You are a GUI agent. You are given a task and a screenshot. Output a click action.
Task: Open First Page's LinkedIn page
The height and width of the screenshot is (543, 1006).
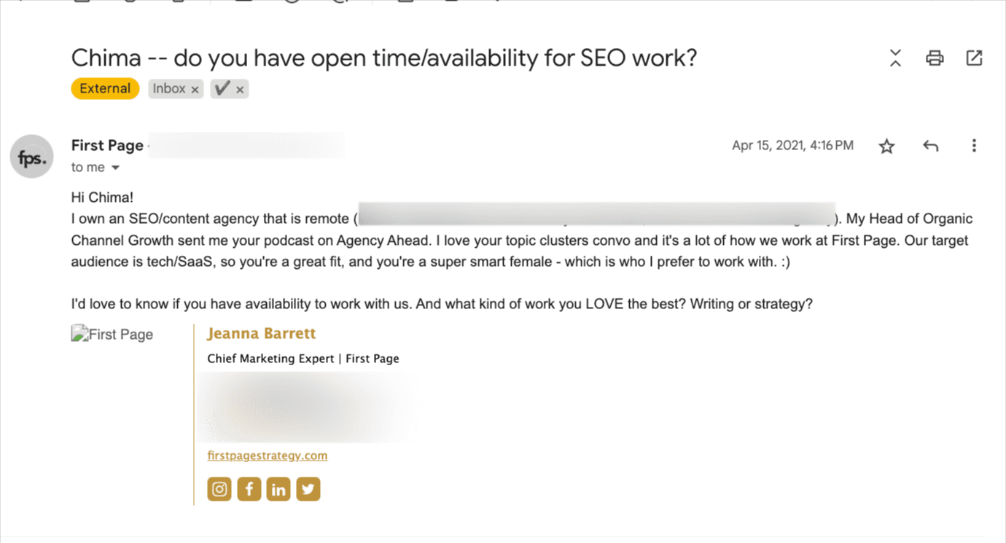click(x=278, y=488)
